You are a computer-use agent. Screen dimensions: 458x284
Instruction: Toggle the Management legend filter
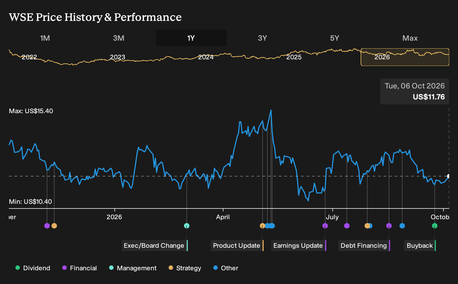point(133,268)
